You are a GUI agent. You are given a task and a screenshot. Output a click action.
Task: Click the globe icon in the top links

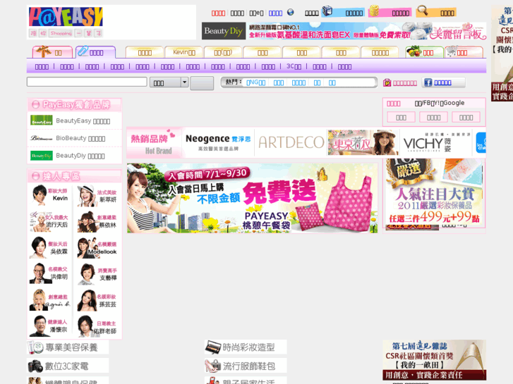290,13
